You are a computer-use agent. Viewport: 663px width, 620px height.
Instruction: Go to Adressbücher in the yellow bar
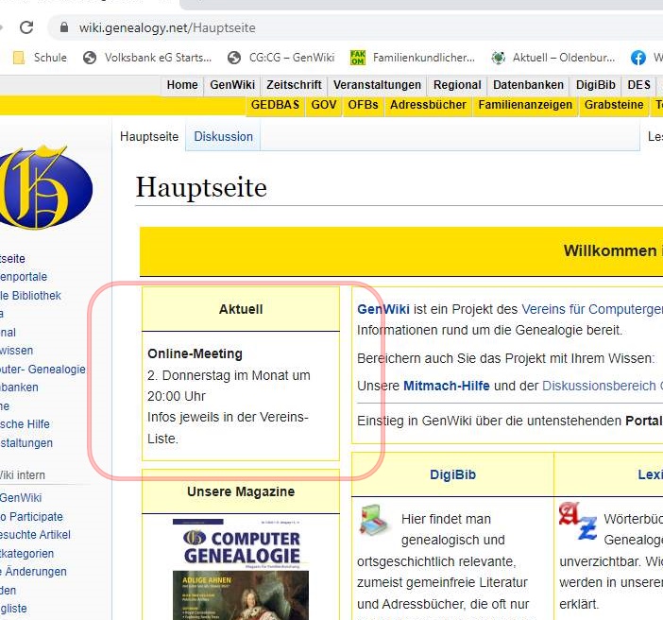[428, 105]
